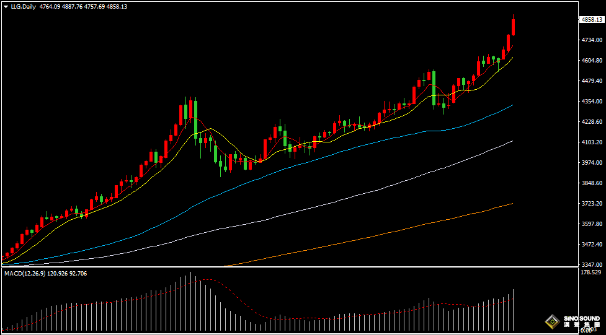This screenshot has height=335, width=606.
Task: Select the yellow moving average line endpoint
Action: pos(512,58)
